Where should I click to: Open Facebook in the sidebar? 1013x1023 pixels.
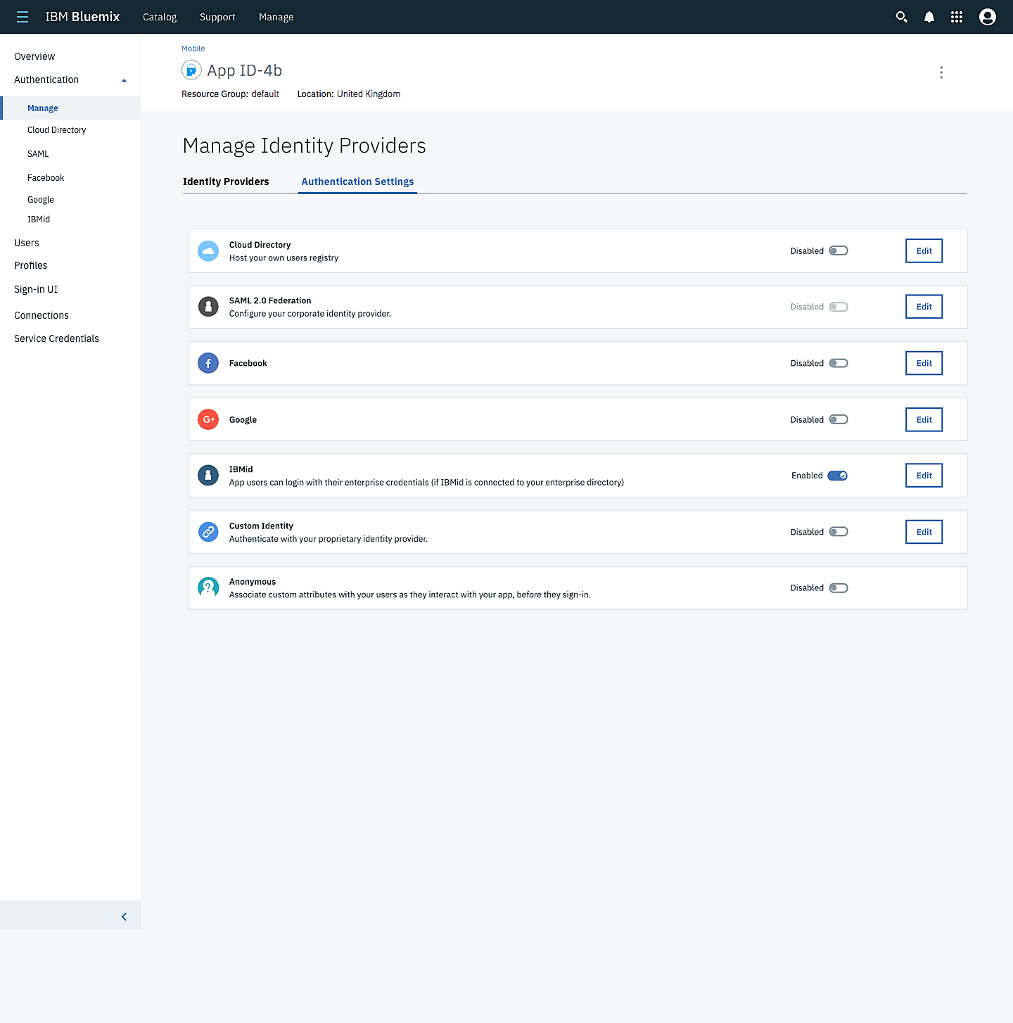point(46,178)
